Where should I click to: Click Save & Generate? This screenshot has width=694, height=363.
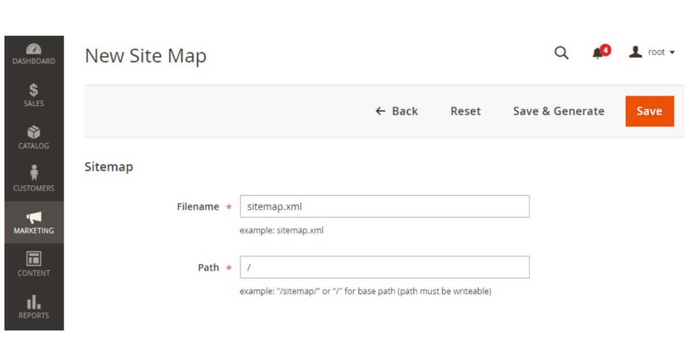coord(558,111)
